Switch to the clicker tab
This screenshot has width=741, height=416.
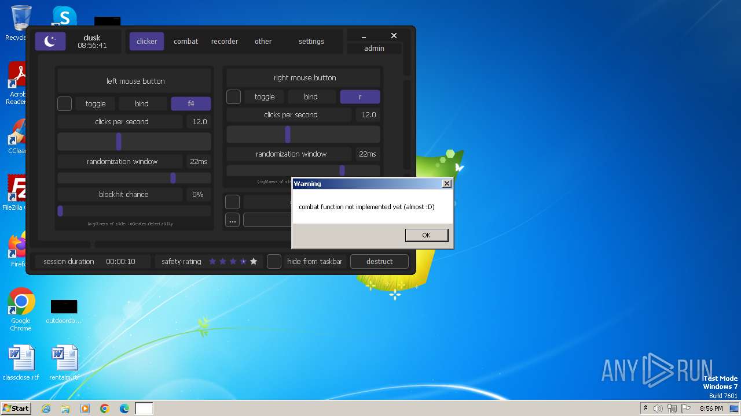coord(147,41)
